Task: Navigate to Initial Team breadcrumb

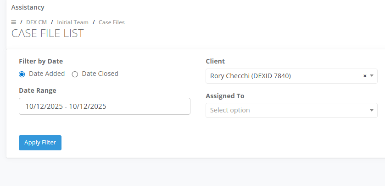Action: click(x=73, y=22)
